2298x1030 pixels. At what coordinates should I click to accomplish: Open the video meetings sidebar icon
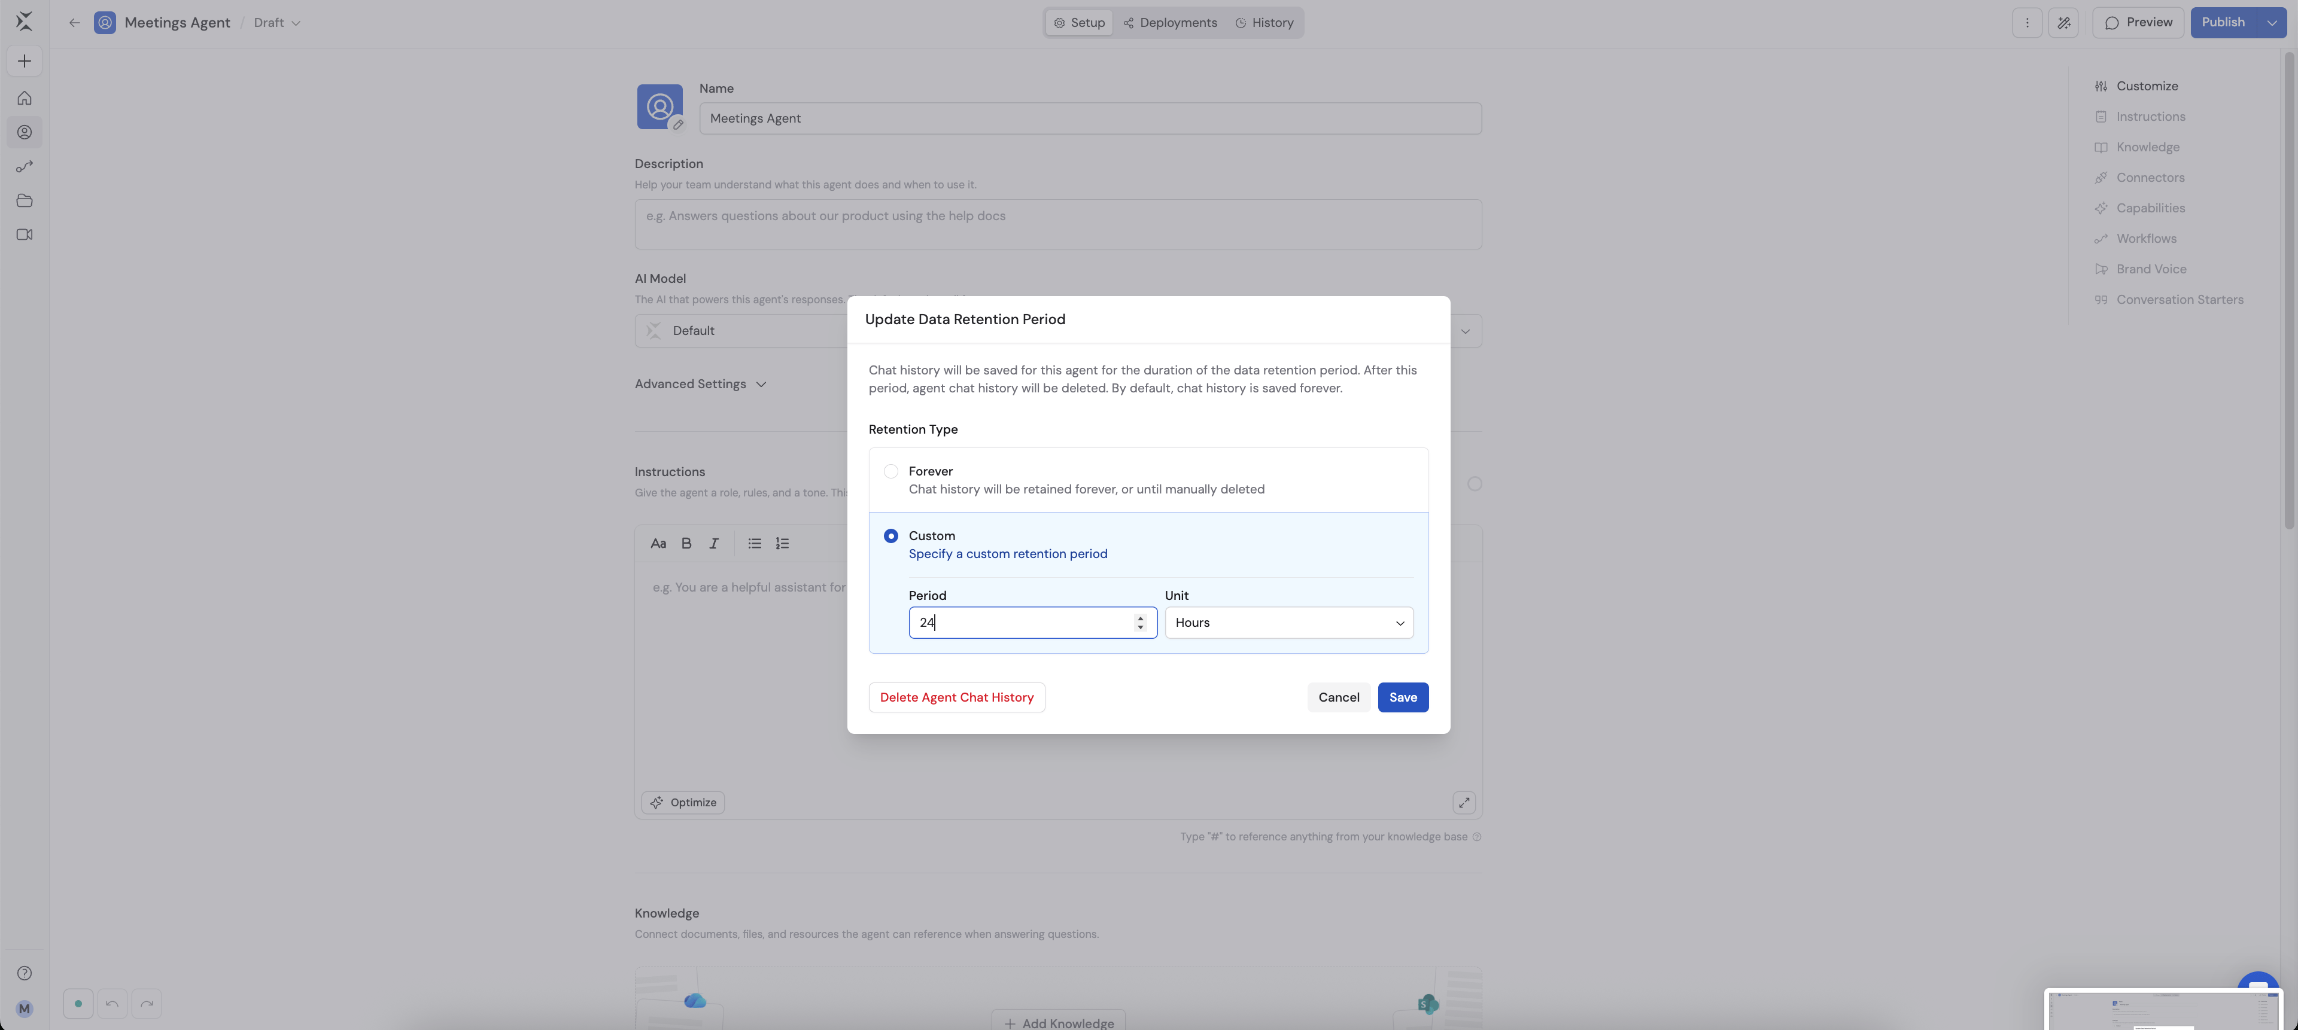click(24, 234)
